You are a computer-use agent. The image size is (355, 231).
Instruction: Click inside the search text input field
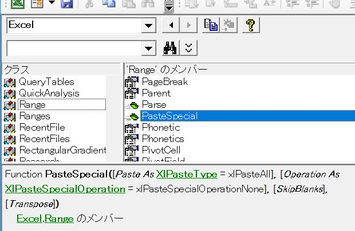pyautogui.click(x=74, y=48)
